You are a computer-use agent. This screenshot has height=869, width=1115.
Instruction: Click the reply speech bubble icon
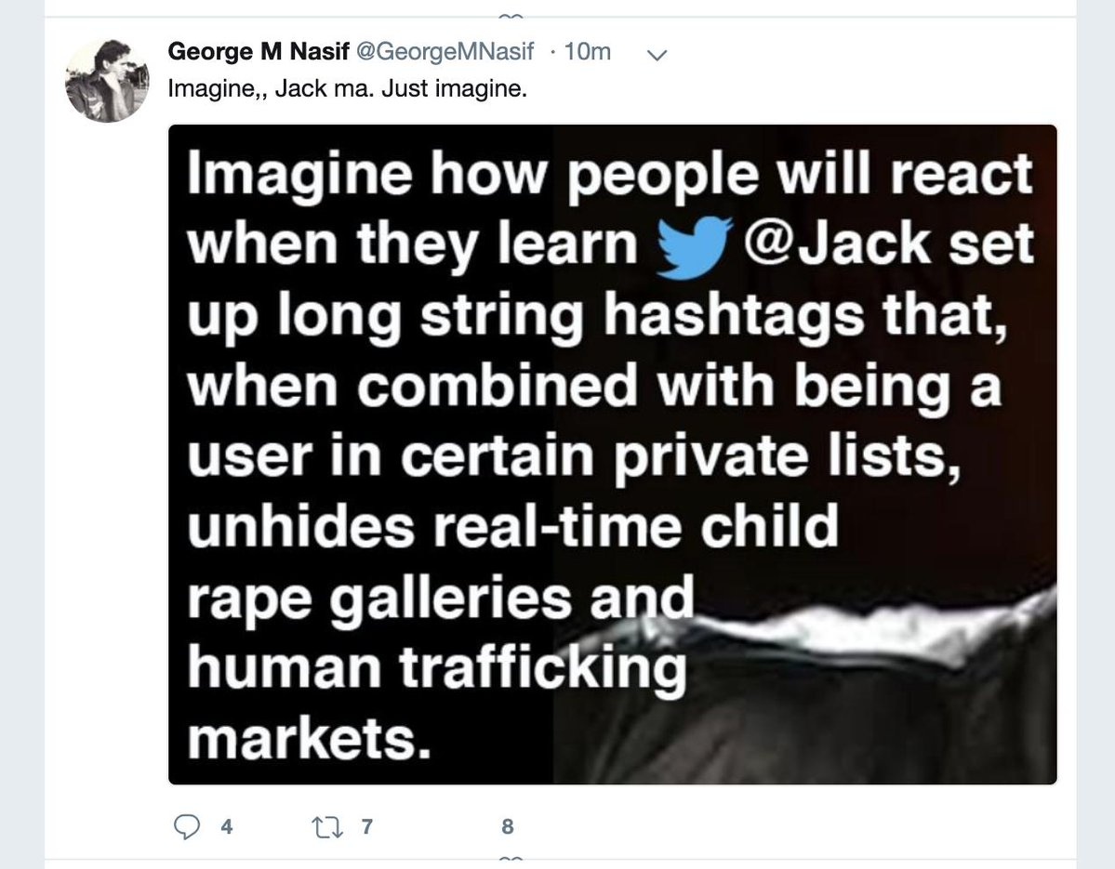188,826
